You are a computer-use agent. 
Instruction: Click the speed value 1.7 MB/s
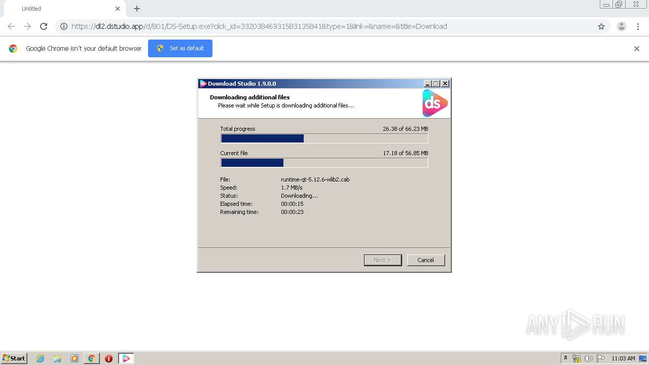tap(292, 188)
